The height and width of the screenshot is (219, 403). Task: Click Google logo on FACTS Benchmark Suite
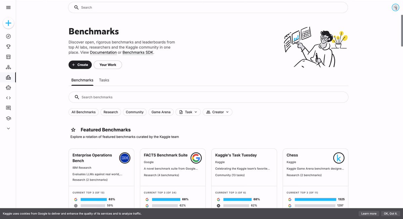pyautogui.click(x=196, y=158)
